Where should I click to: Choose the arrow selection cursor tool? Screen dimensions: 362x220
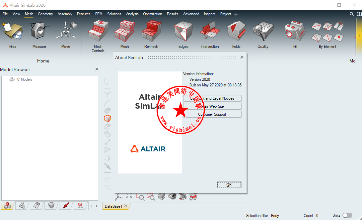107,82
